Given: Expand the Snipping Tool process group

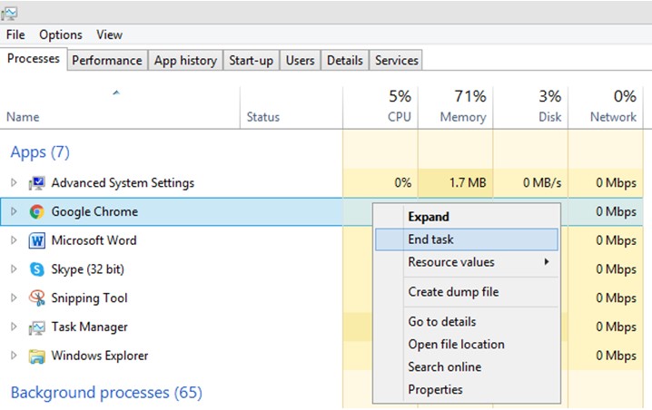Looking at the screenshot, I should 14,298.
